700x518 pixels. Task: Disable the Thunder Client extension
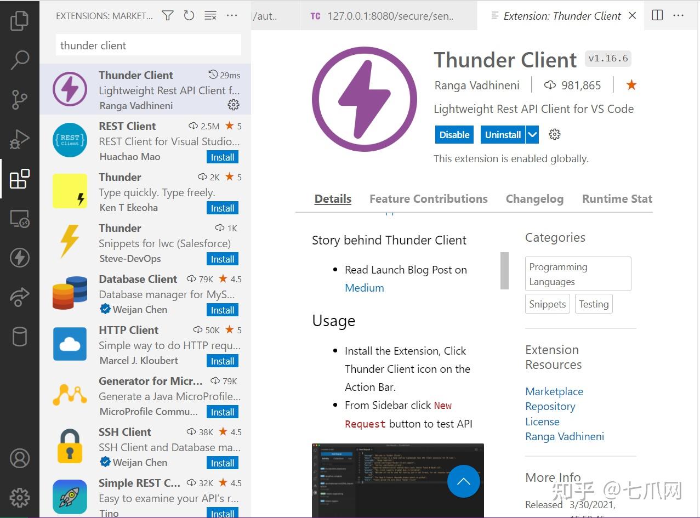click(x=454, y=134)
